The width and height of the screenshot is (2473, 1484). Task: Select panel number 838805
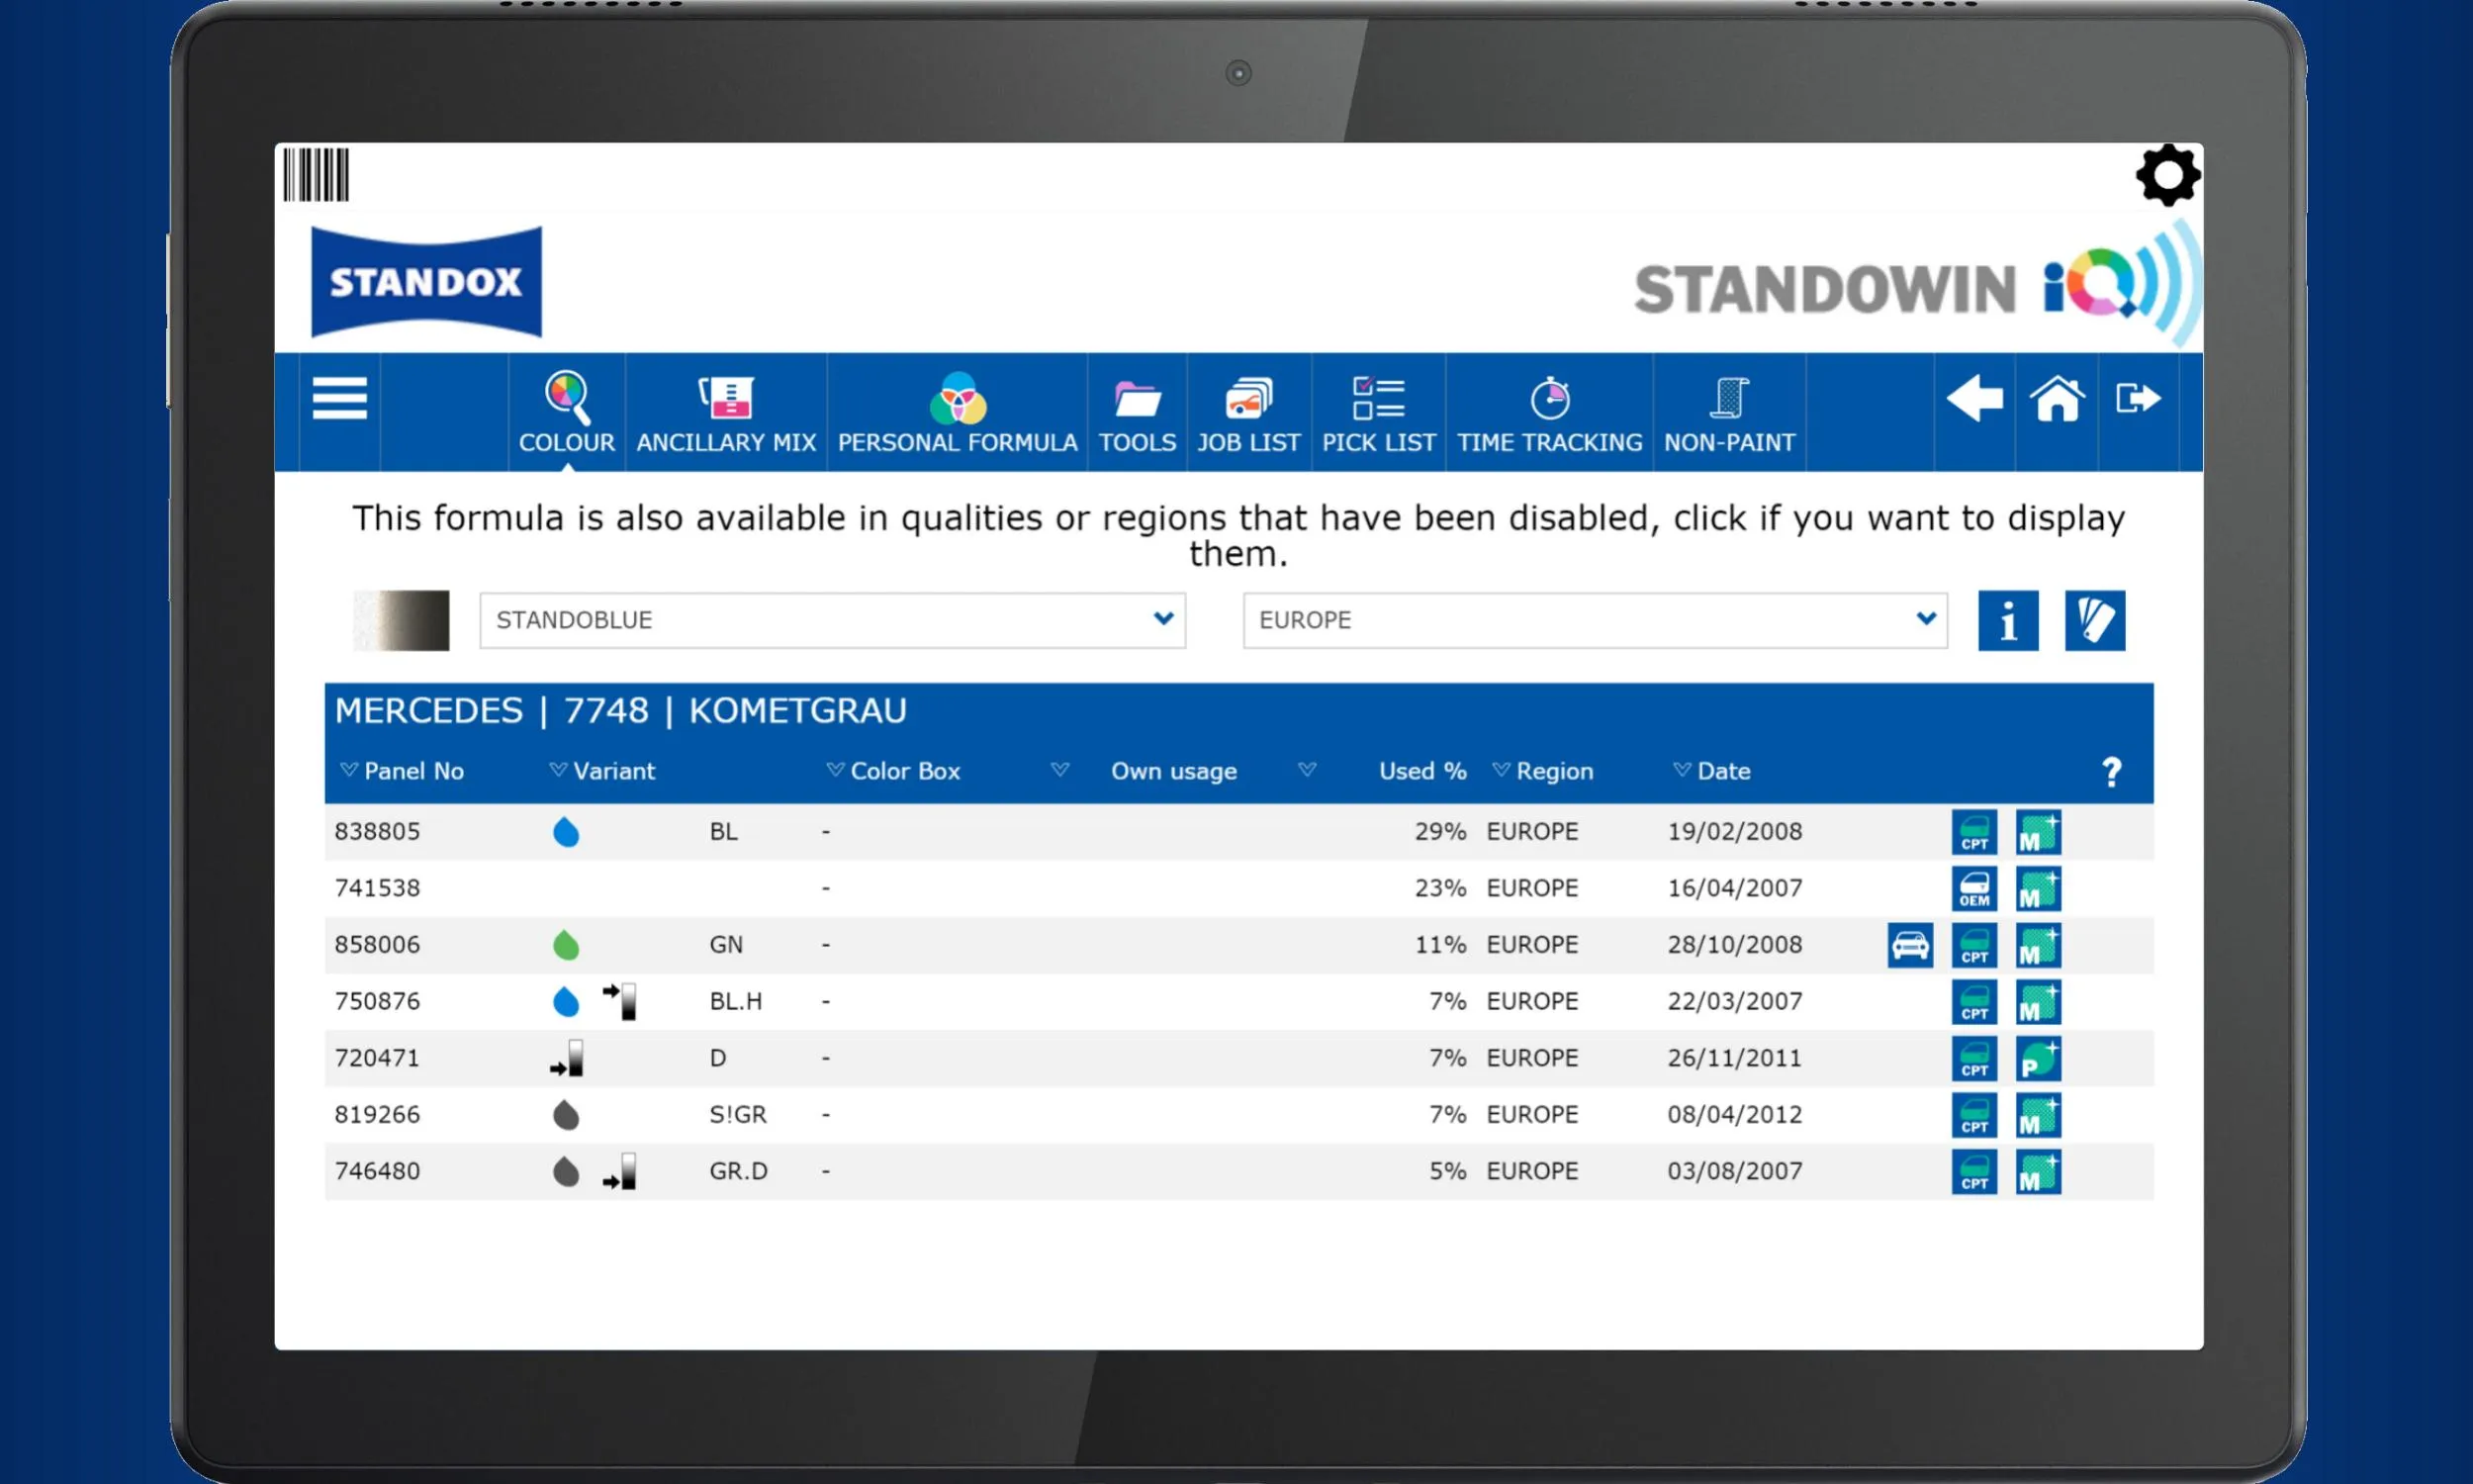[377, 832]
